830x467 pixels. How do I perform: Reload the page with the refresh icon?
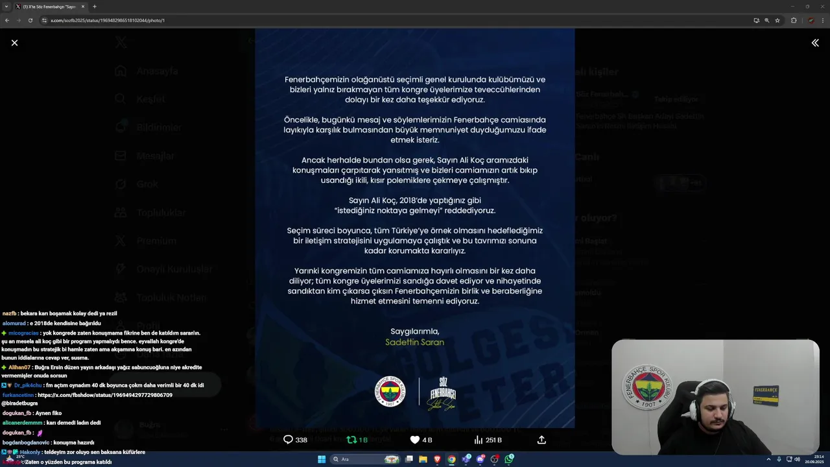tap(30, 20)
